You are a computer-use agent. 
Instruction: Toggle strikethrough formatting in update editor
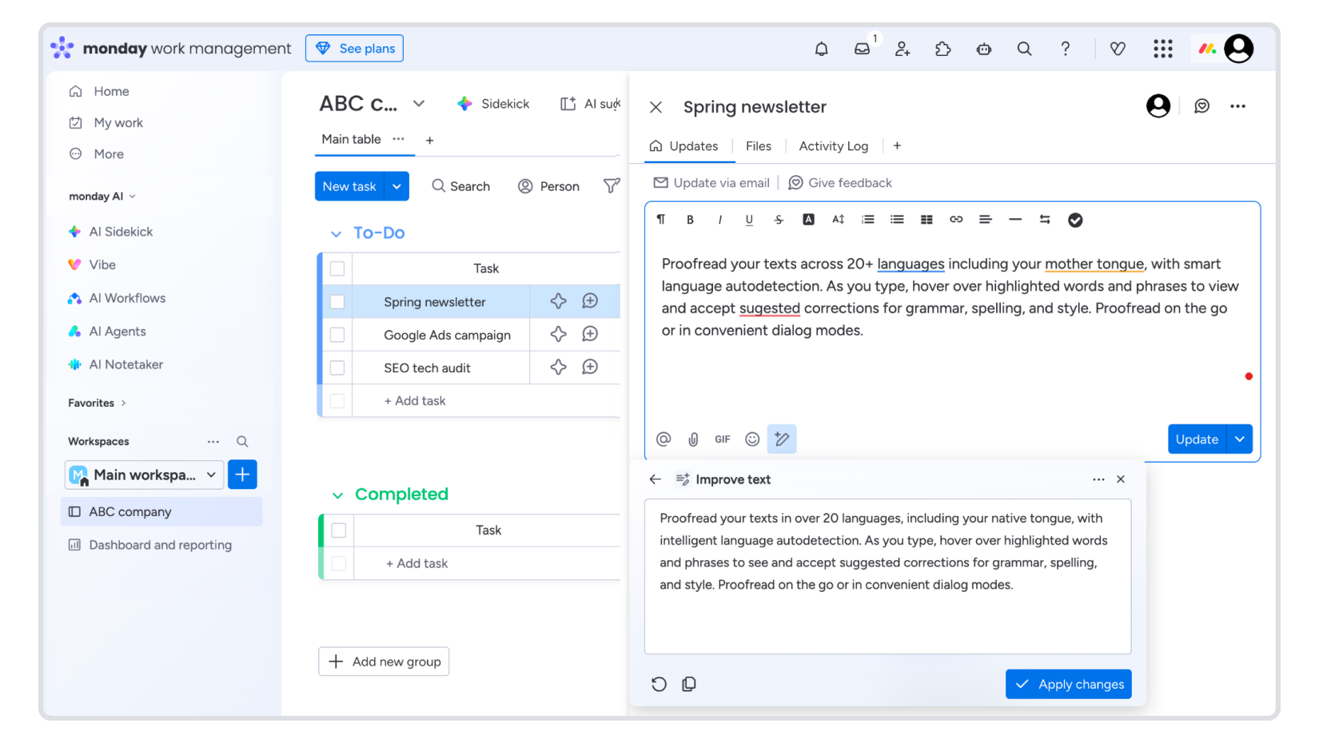click(779, 220)
